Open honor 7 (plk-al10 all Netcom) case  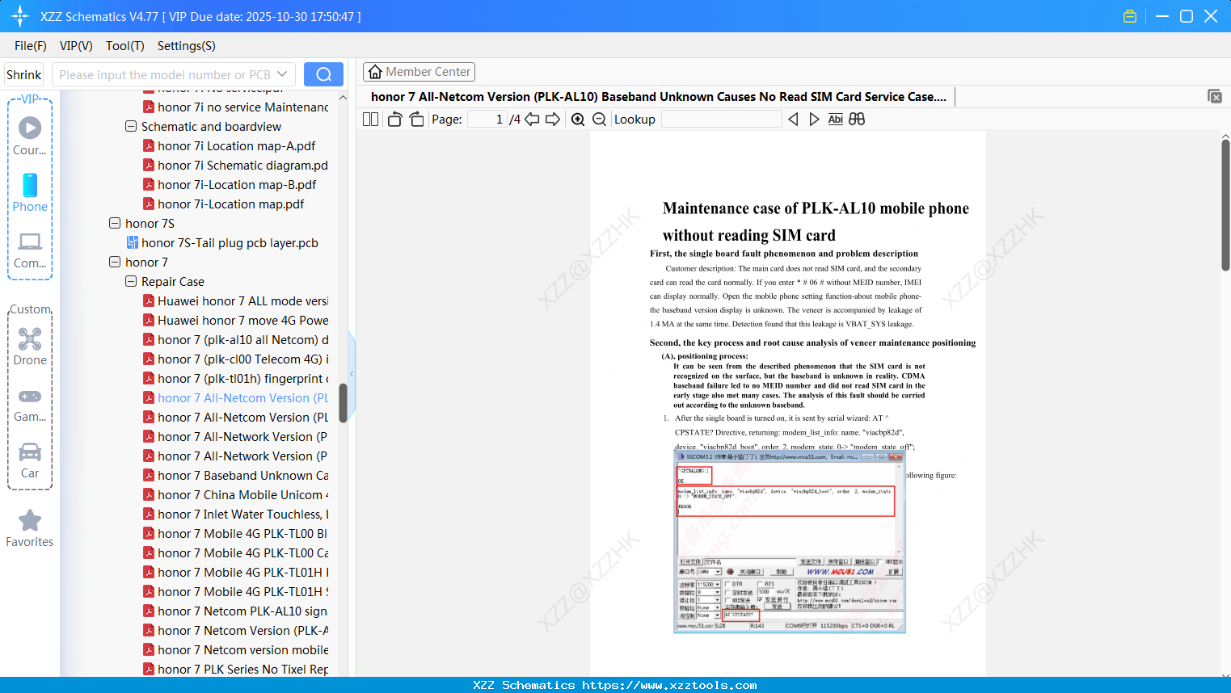click(235, 340)
